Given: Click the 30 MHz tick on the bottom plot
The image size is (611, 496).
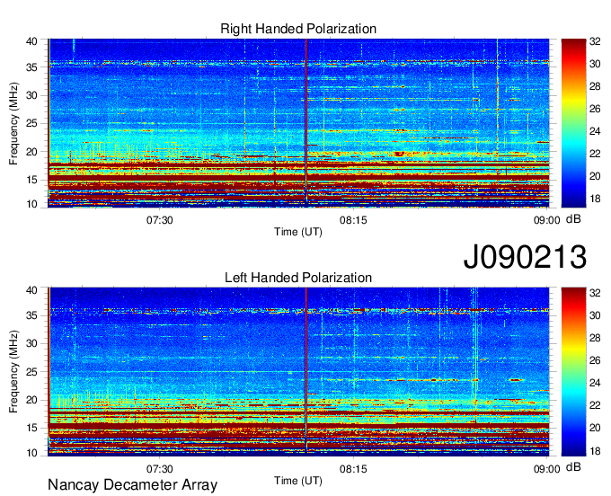Looking at the screenshot, I should click(31, 343).
